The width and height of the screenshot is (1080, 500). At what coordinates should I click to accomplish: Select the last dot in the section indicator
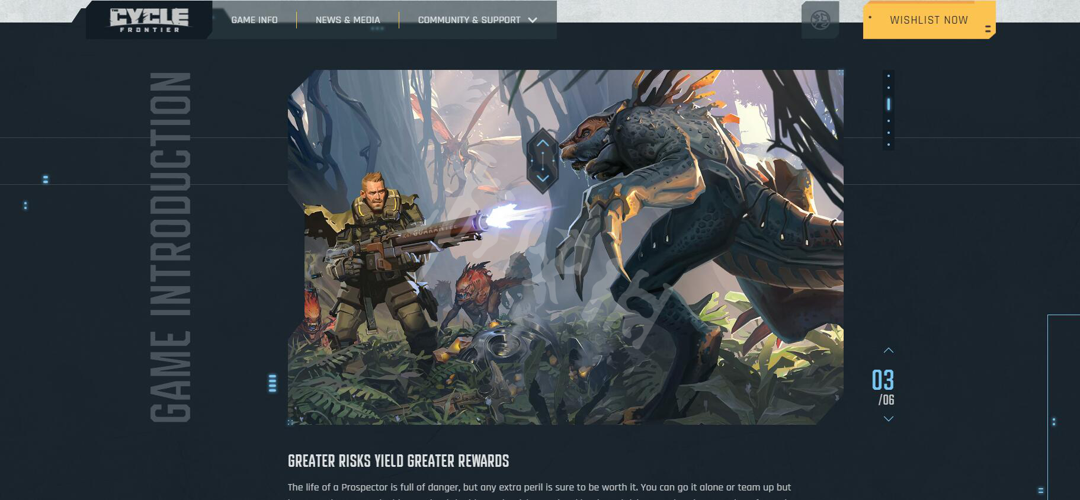pyautogui.click(x=889, y=145)
